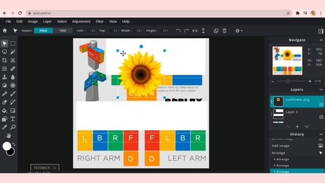Select the Arrange arrow tool

click(5, 44)
